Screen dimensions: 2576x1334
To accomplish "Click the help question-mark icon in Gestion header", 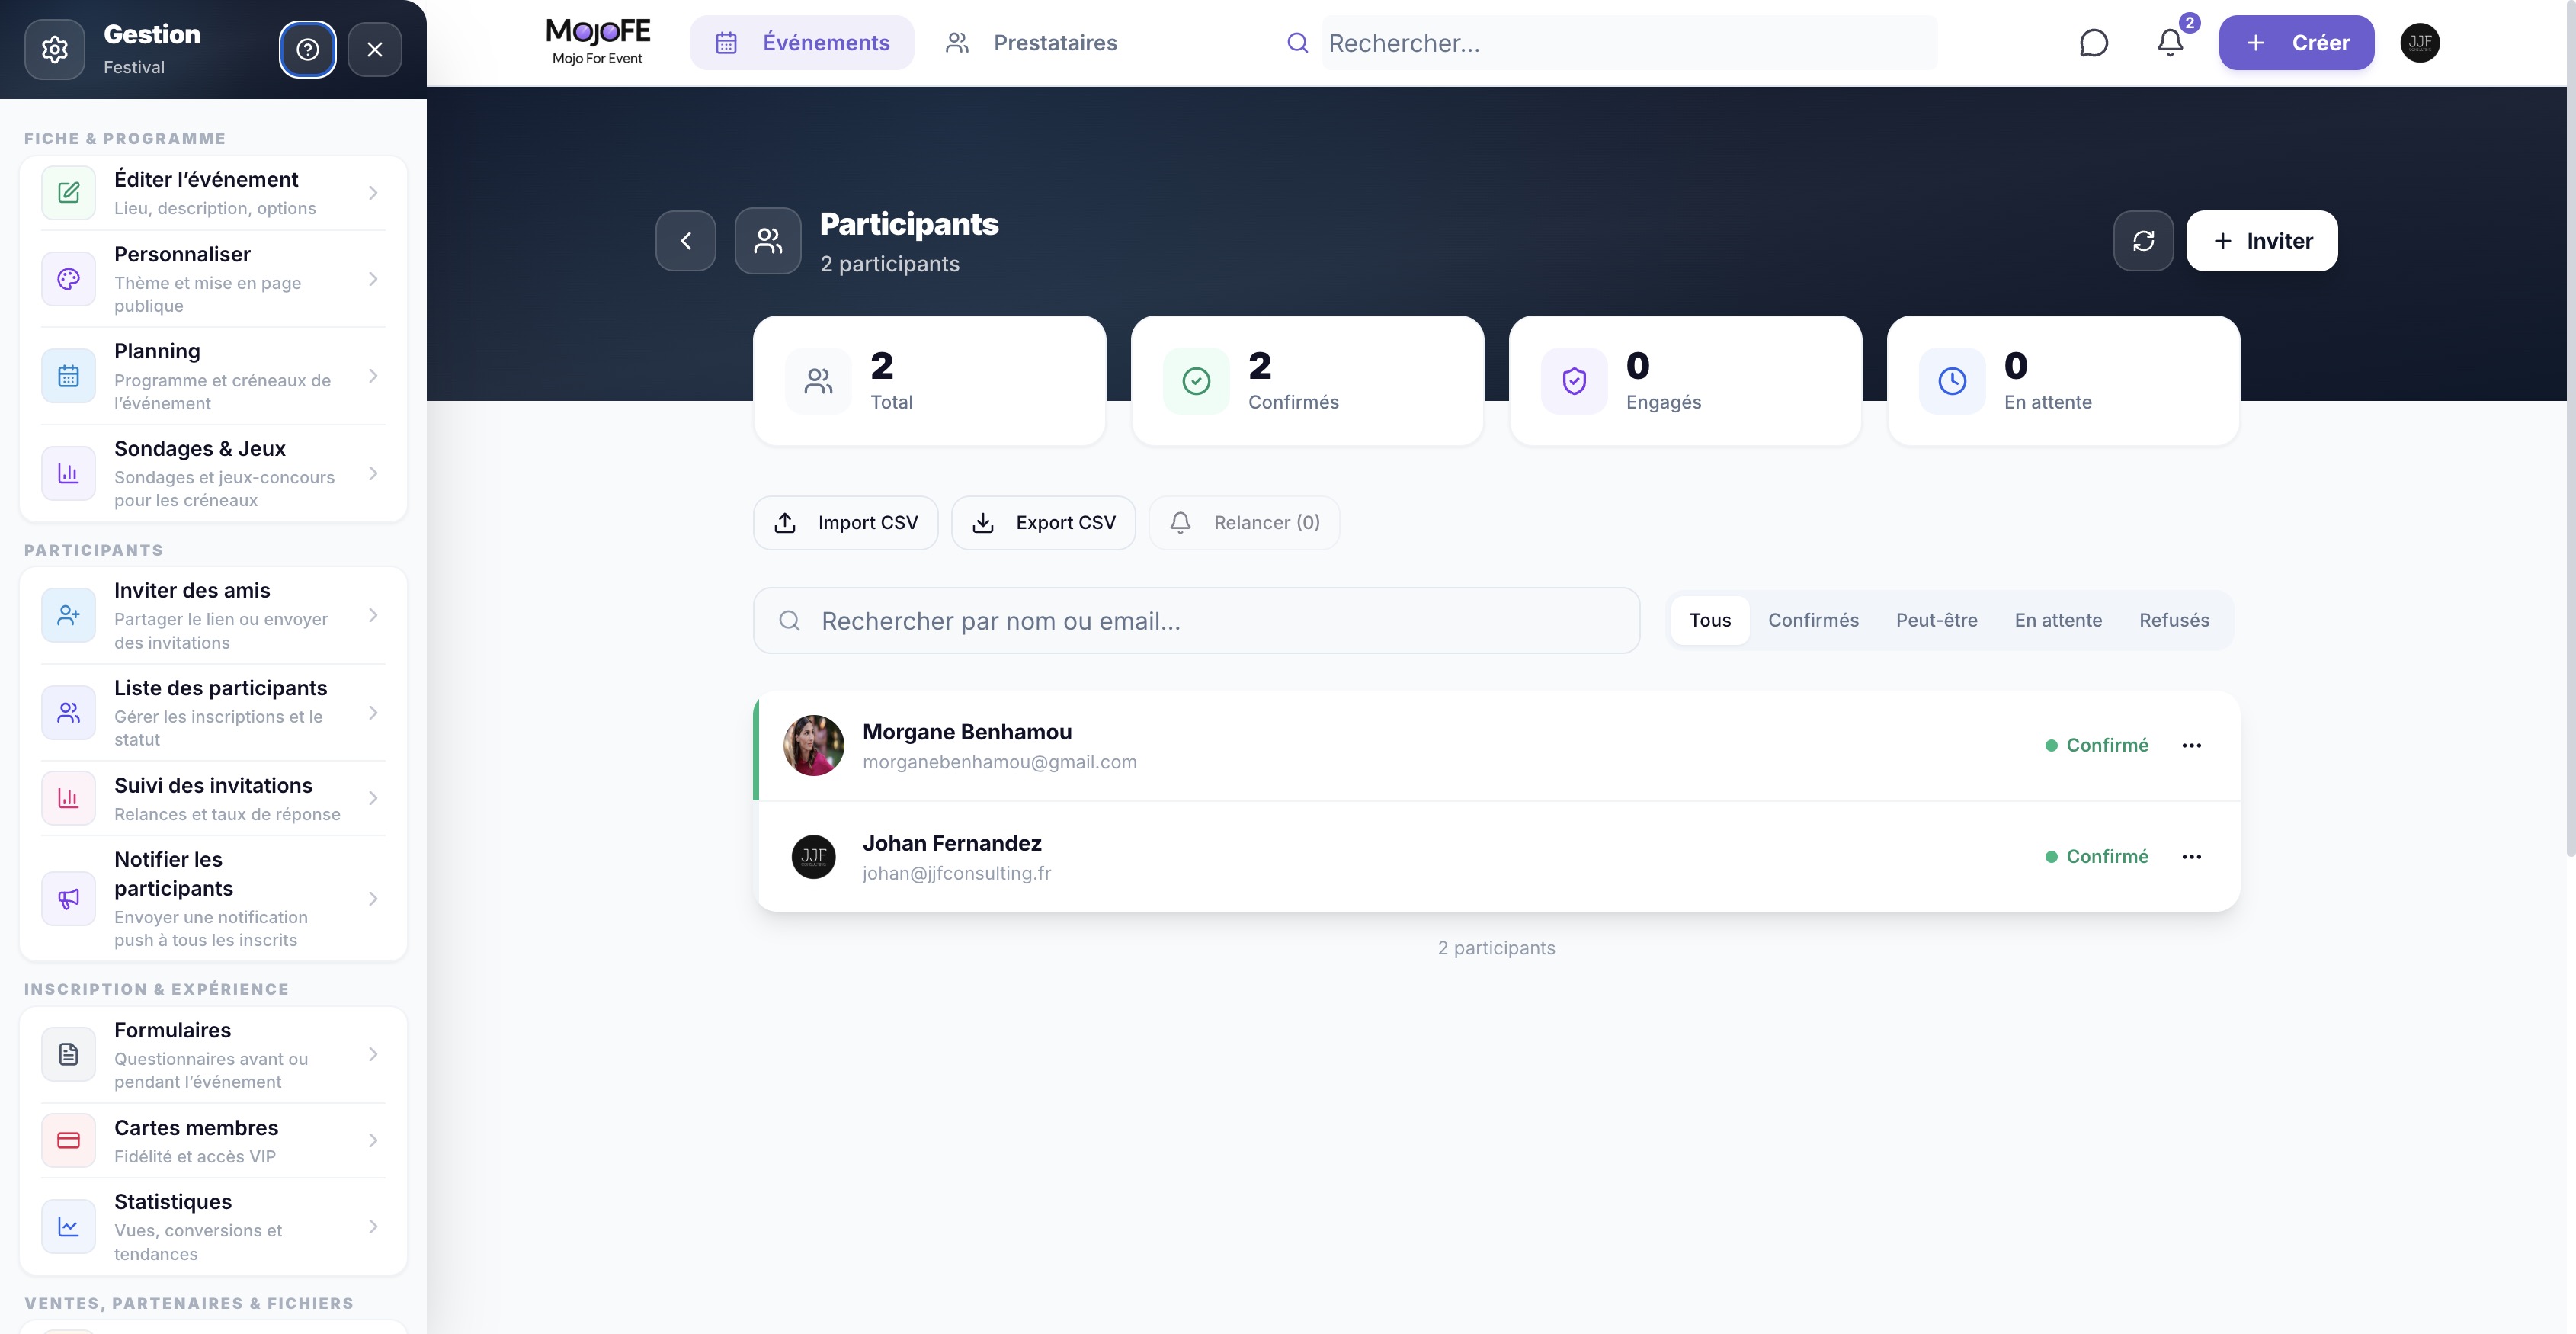I will [307, 49].
